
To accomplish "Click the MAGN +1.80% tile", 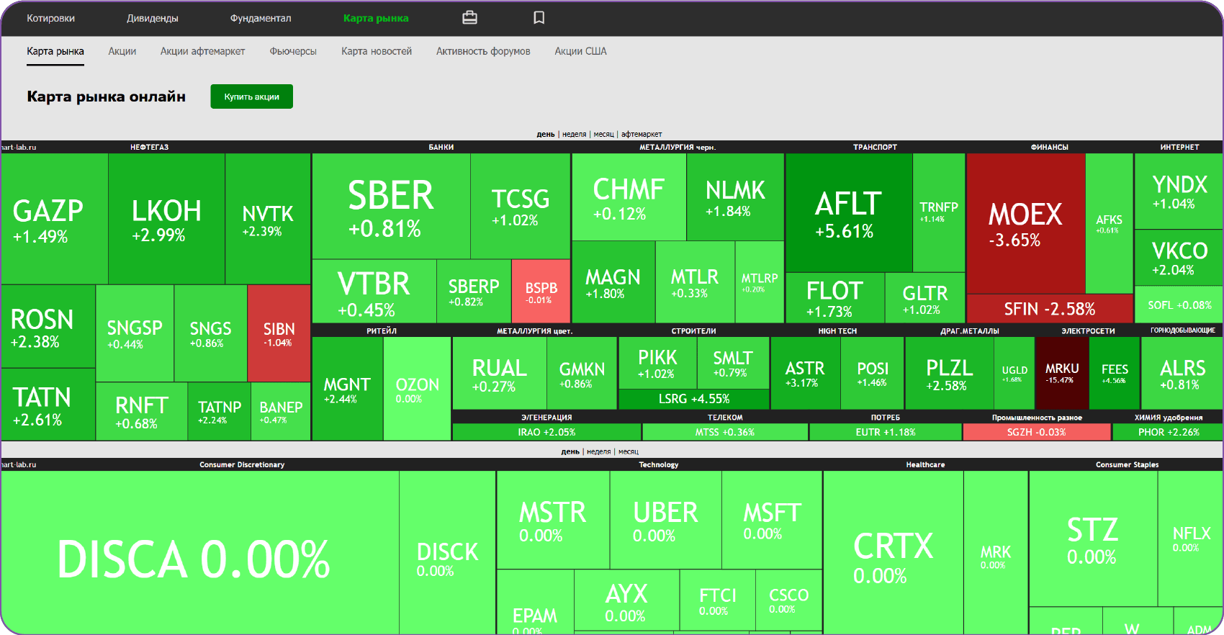I will 613,282.
